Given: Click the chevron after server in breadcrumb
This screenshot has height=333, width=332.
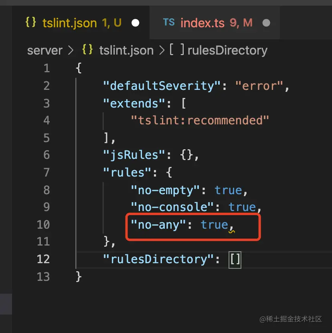Looking at the screenshot, I should [71, 51].
